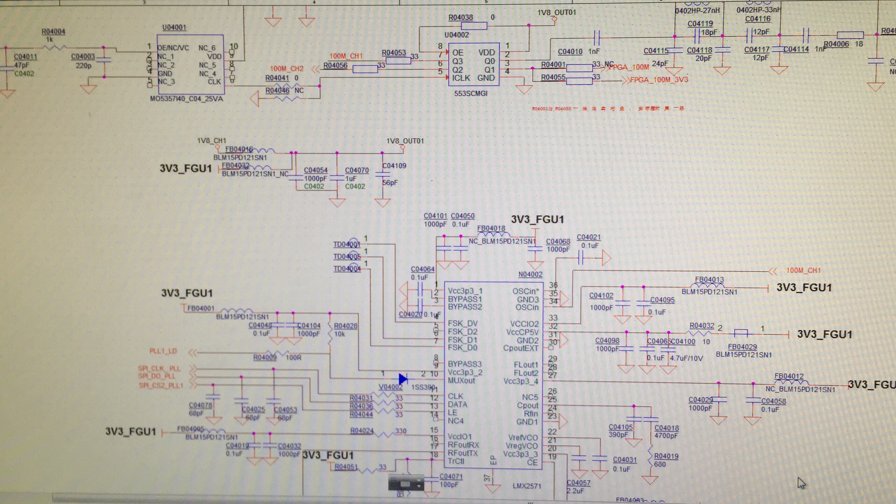Click the 100M_CH2 net port label
Screen dimensions: 896x504
tap(287, 69)
